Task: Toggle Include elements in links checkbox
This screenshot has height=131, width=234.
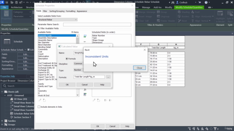Action: click(x=39, y=107)
